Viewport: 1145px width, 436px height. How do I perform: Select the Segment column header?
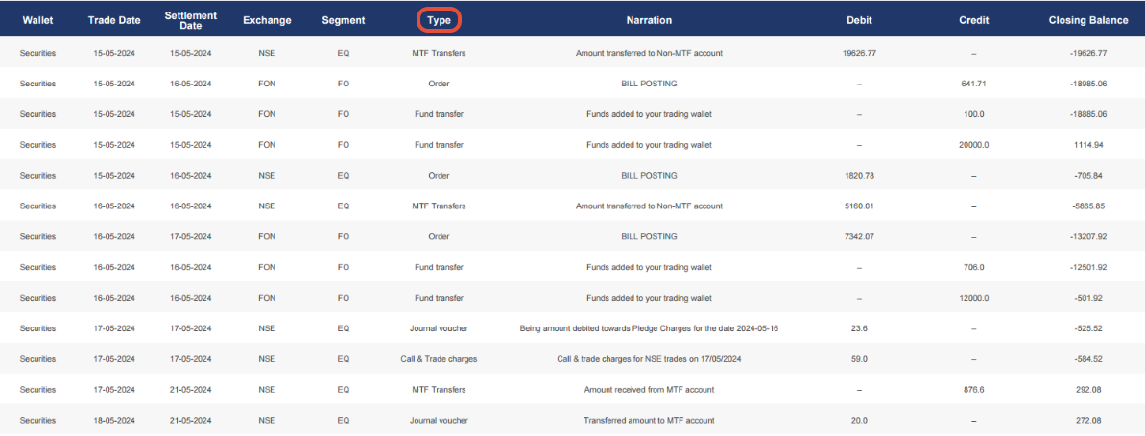(343, 20)
